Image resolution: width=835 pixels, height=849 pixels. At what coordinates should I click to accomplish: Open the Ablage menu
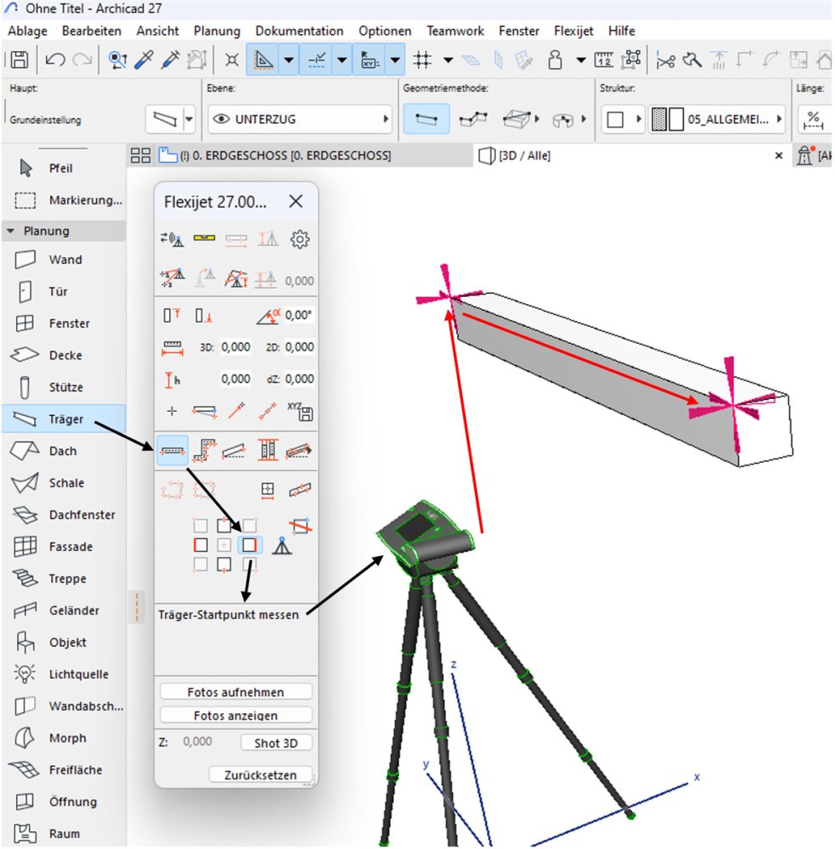point(28,31)
